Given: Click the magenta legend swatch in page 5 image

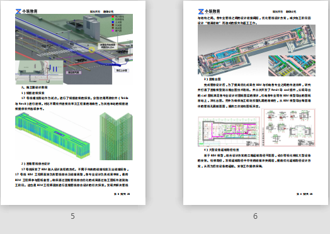Looking at the screenshot, I should 113,30.
